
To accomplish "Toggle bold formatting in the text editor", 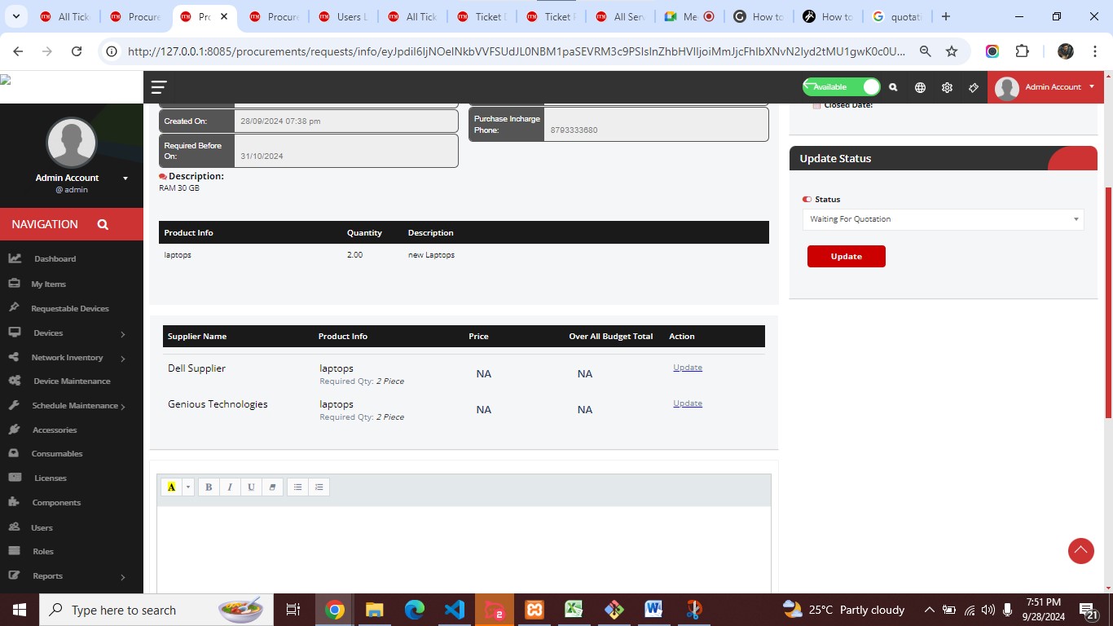I will (209, 487).
